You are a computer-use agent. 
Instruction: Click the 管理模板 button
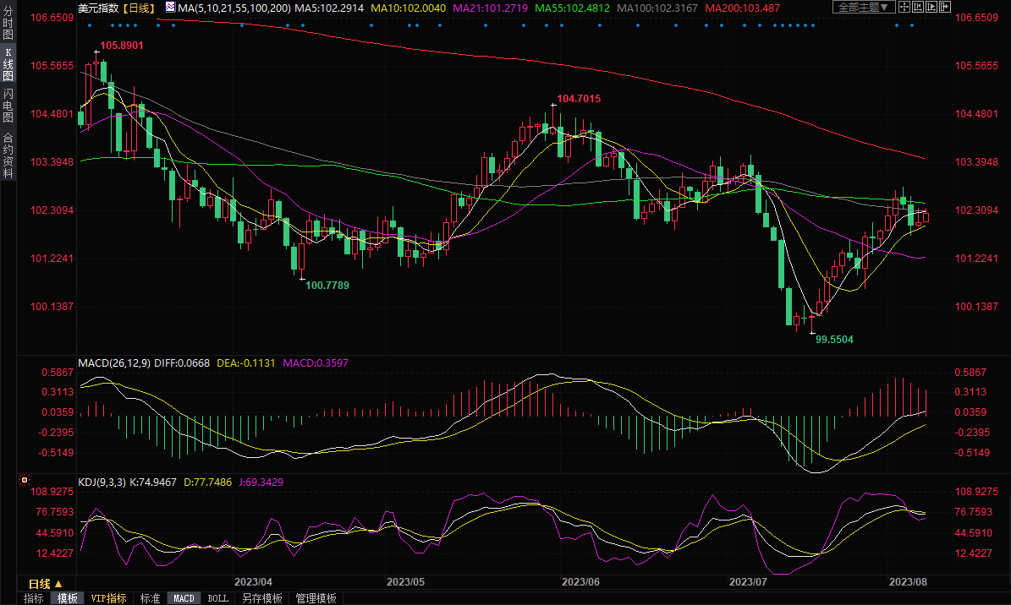tap(316, 598)
